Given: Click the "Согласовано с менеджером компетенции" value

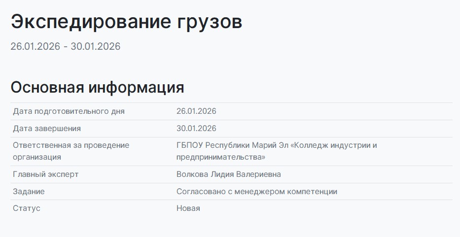Looking at the screenshot, I should pos(257,192).
